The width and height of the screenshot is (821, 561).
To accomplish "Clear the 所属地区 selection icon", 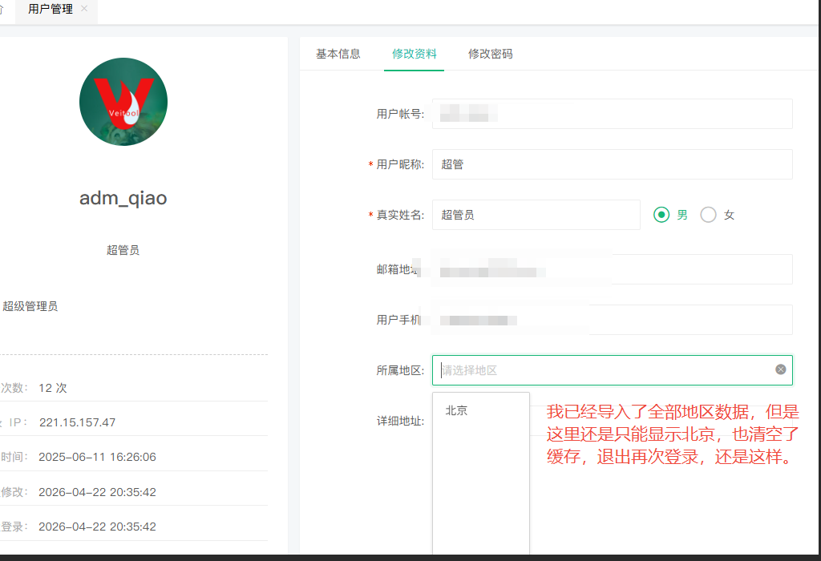I will tap(780, 369).
